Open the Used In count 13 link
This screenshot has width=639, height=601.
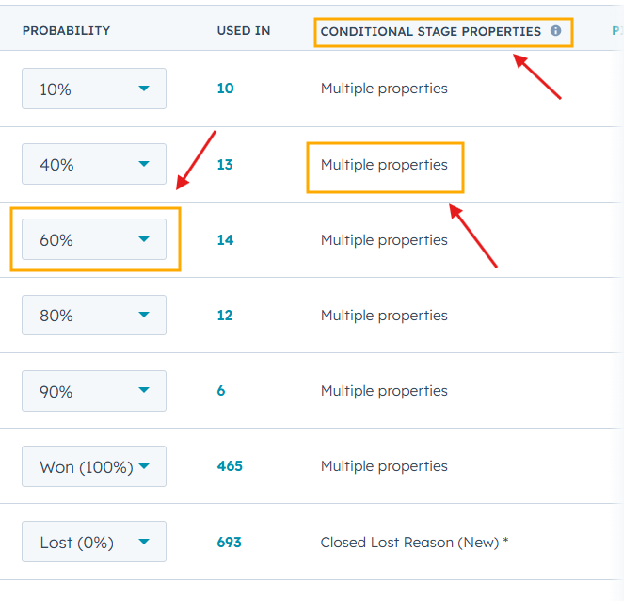(x=225, y=165)
